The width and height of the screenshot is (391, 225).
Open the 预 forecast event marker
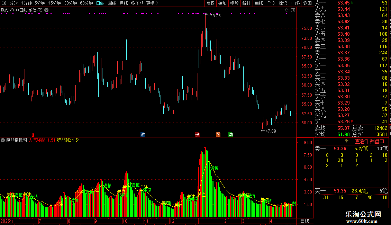218,134
